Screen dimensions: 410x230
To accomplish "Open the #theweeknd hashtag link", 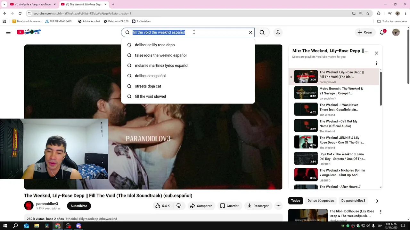I will [108, 219].
